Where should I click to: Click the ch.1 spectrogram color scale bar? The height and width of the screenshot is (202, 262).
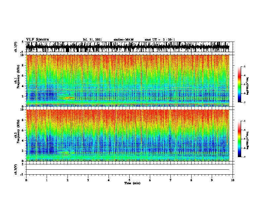click(239, 84)
